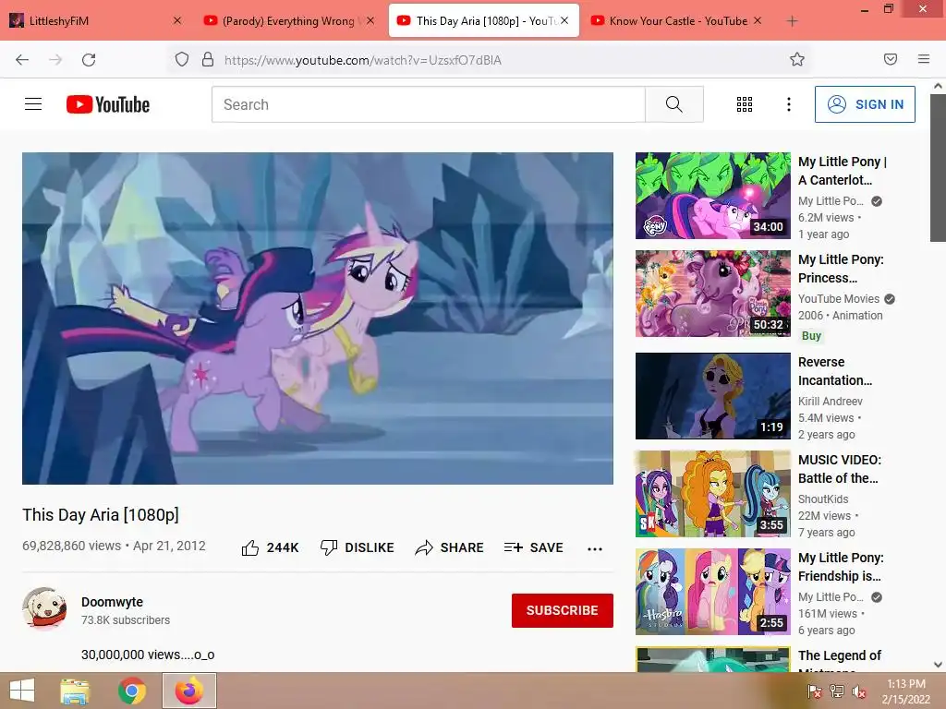Viewport: 946px width, 709px height.
Task: Click the browser forward arrow
Action: tap(55, 60)
